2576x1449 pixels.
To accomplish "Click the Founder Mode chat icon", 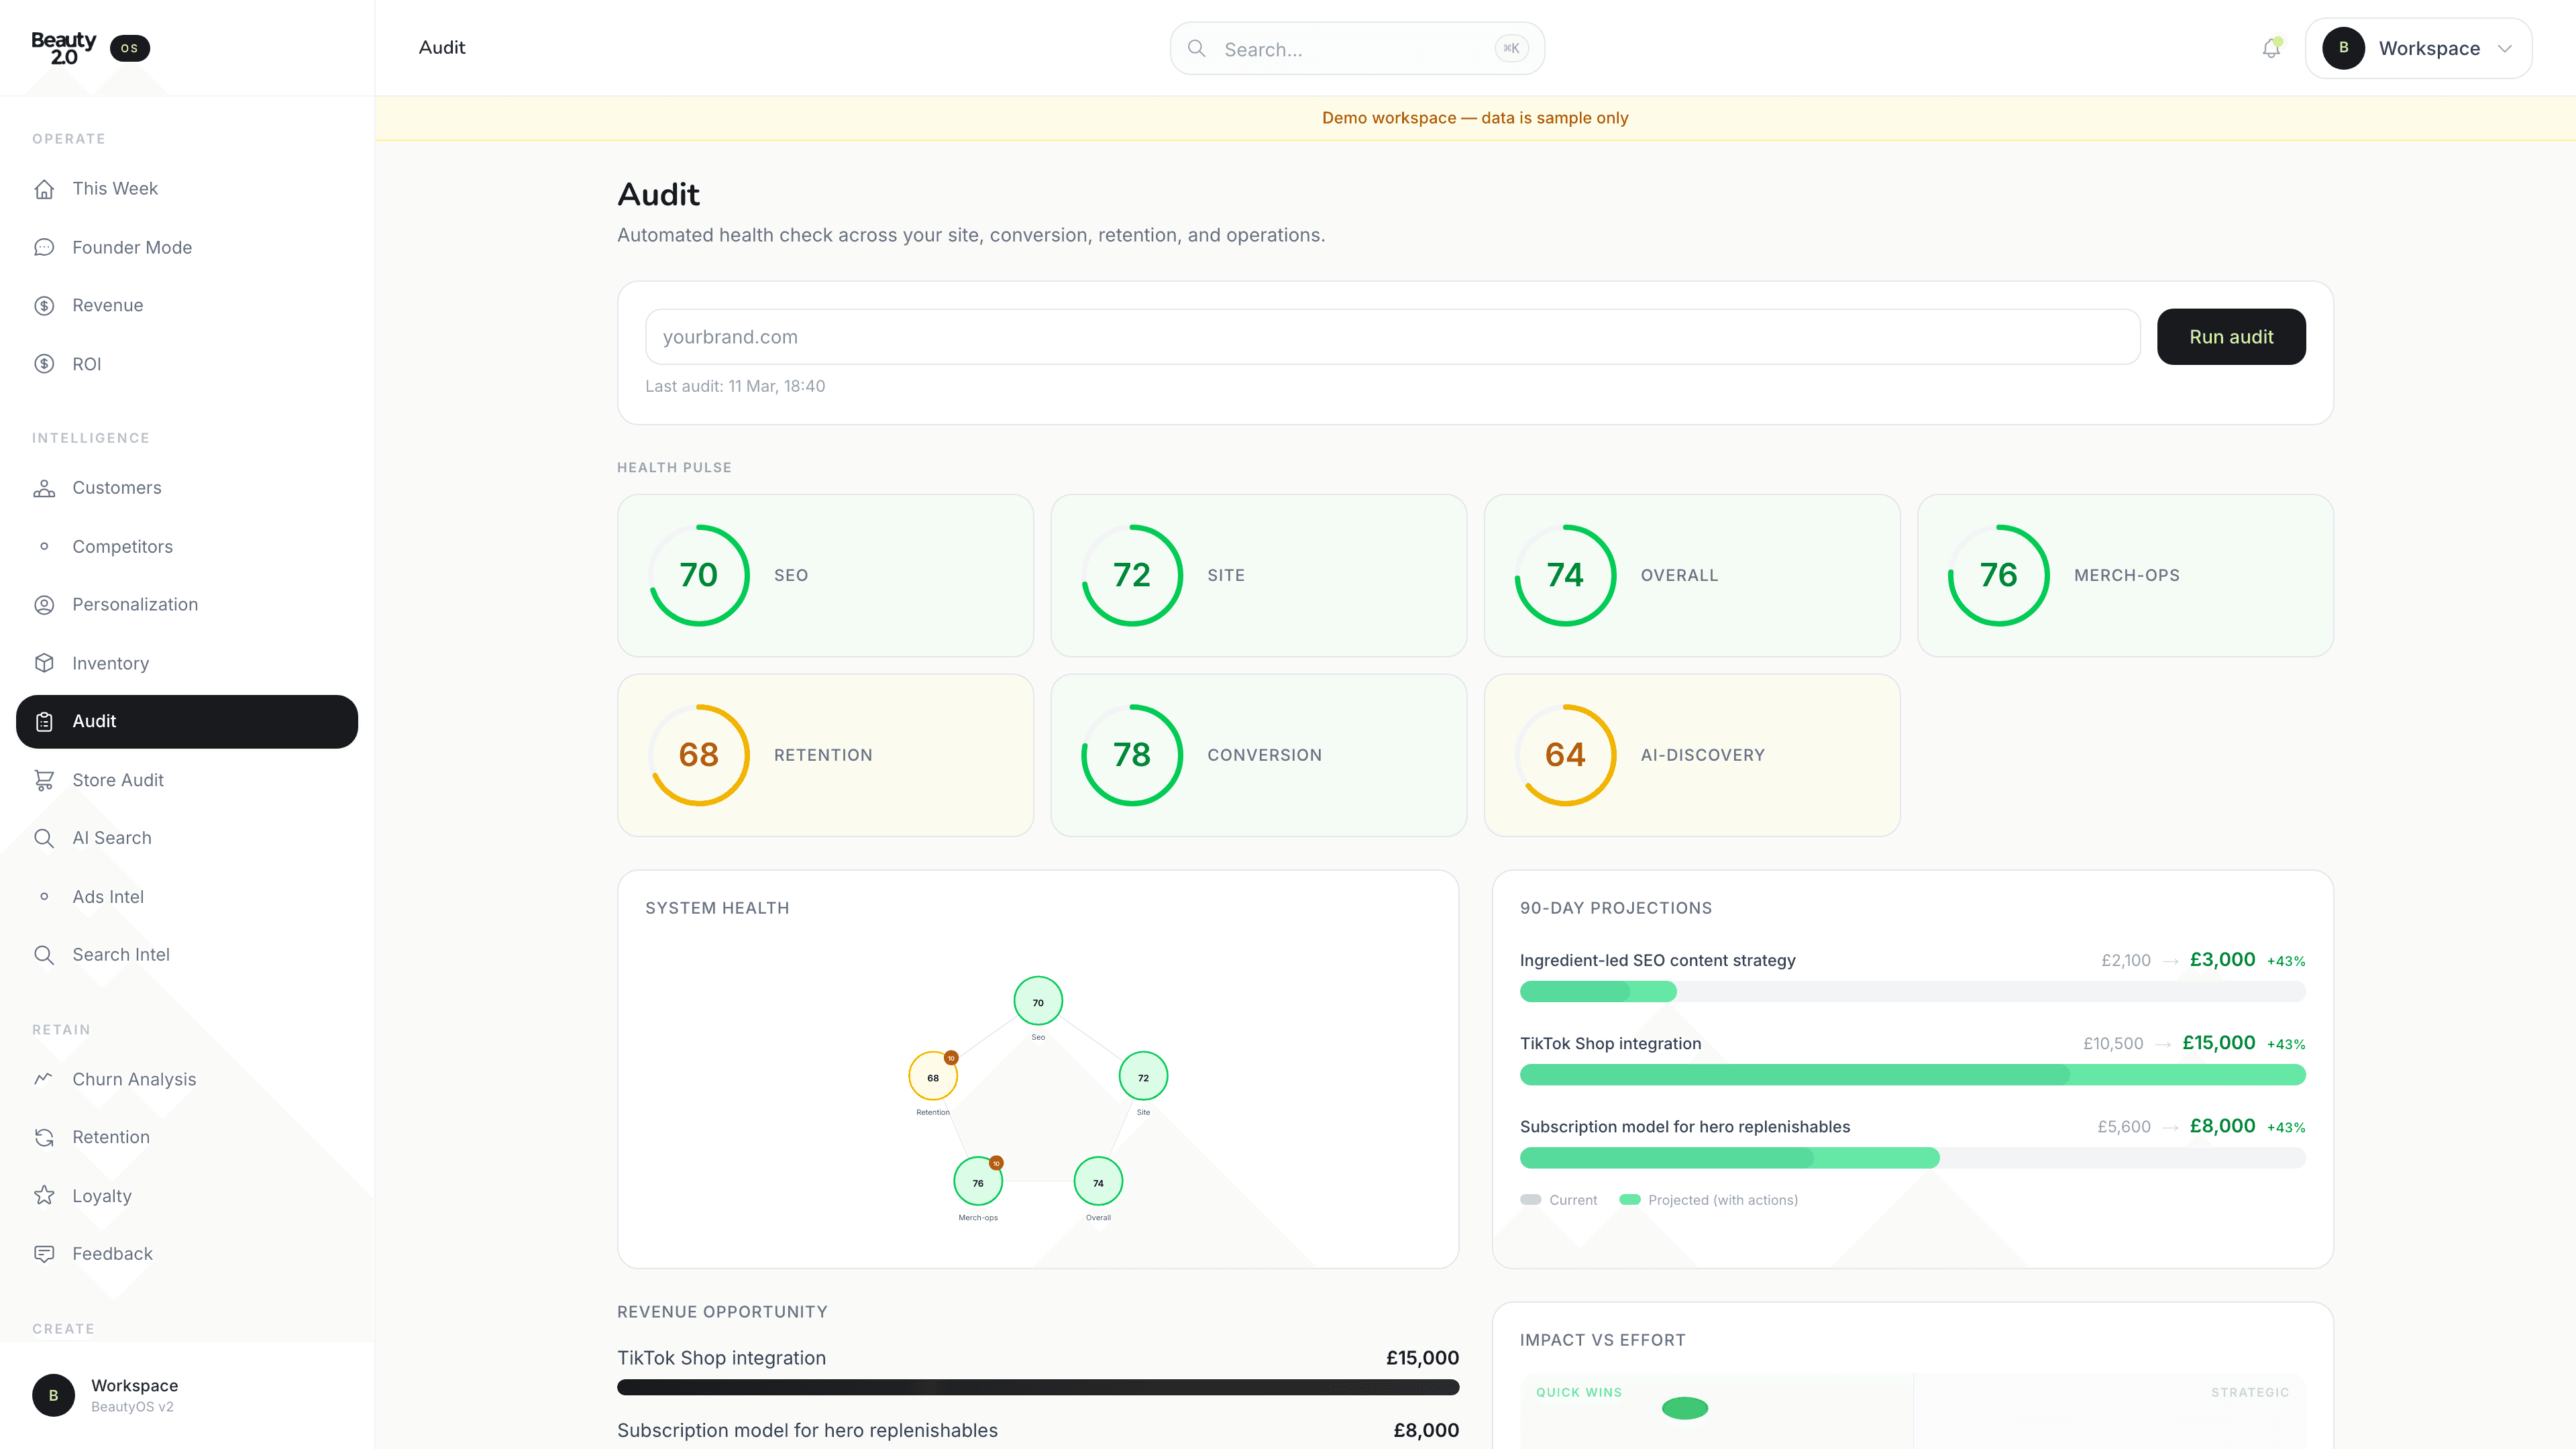I will coord(44,247).
